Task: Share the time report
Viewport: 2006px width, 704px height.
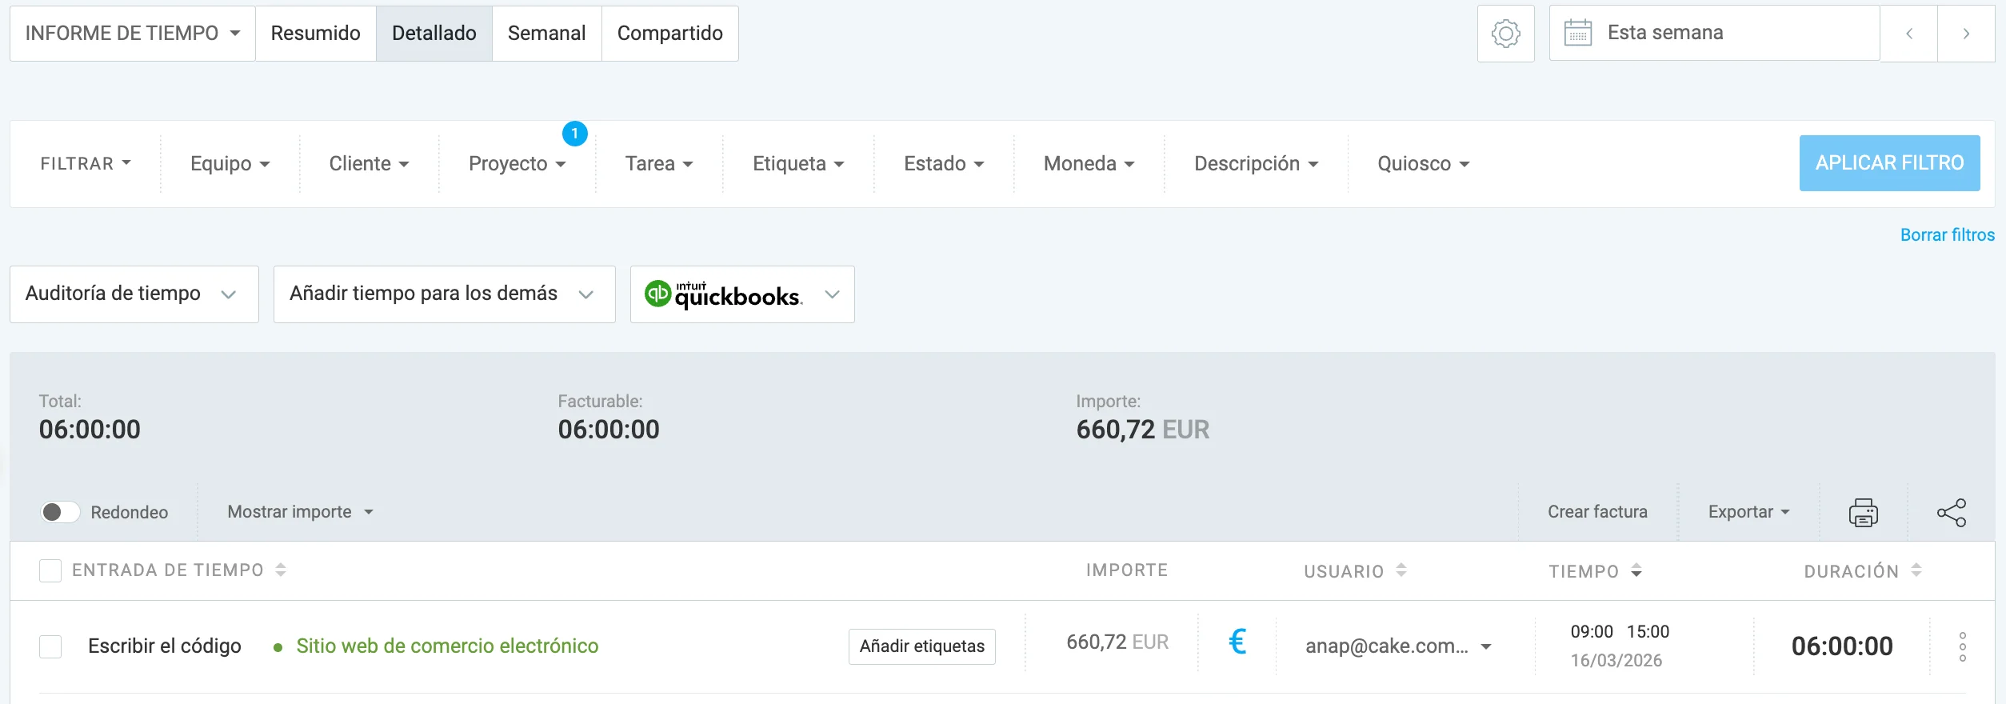Action: point(1953,512)
